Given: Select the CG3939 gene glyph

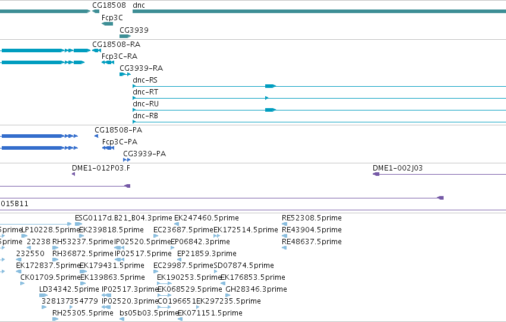Looking at the screenshot, I should coord(125,36).
